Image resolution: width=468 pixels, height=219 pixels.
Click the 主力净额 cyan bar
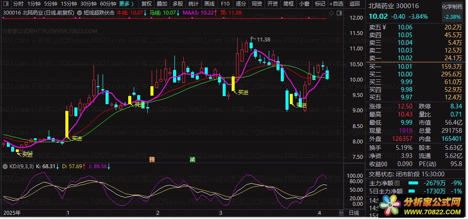413,183
